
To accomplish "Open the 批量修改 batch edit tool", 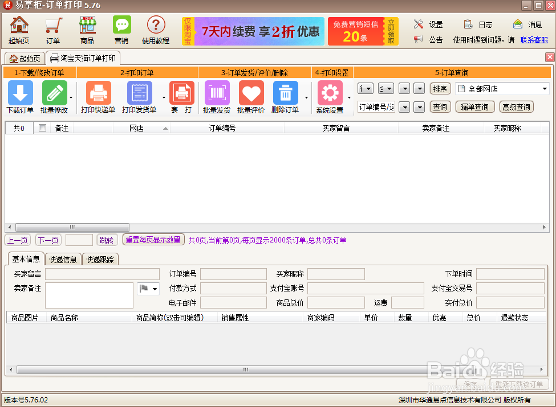I will (x=53, y=96).
